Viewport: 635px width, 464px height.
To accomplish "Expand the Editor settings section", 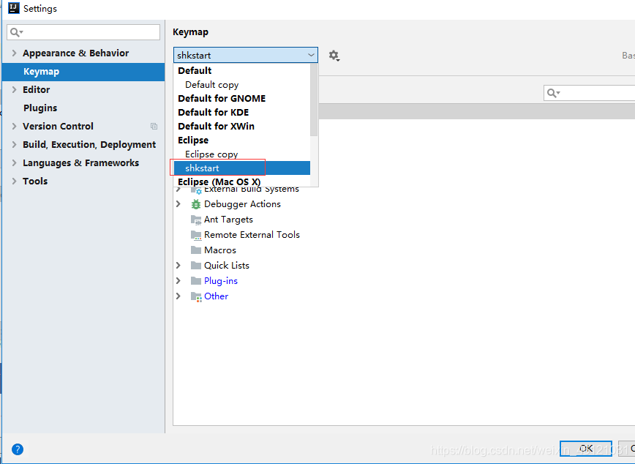I will point(14,89).
